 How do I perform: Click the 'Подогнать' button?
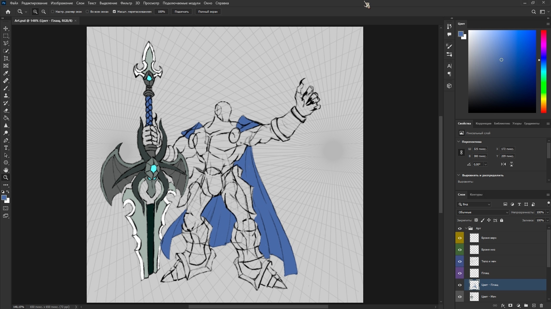(x=181, y=12)
